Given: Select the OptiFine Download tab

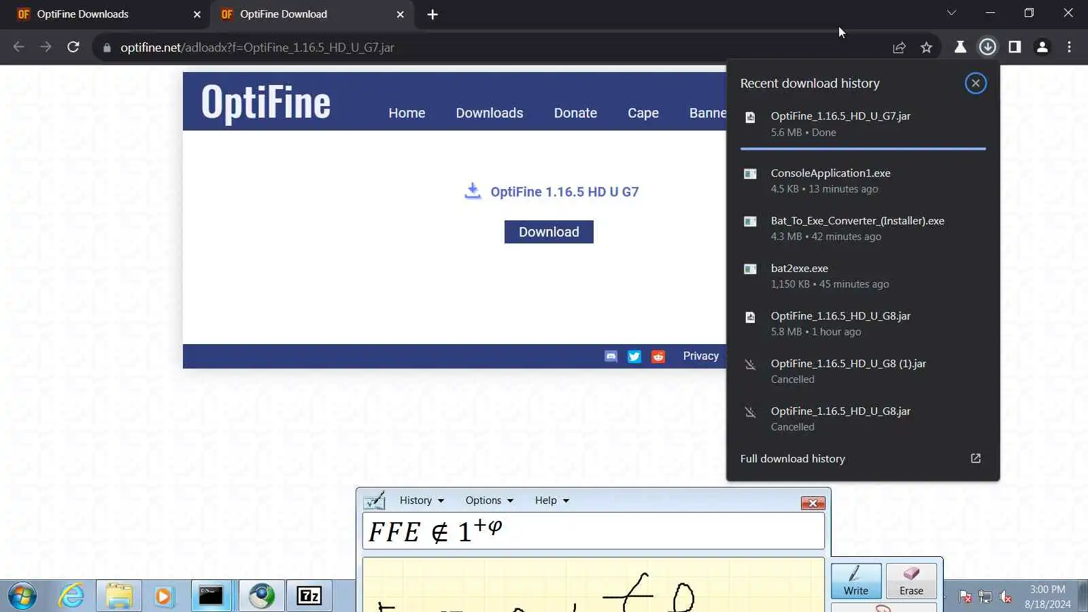Looking at the screenshot, I should coord(313,14).
